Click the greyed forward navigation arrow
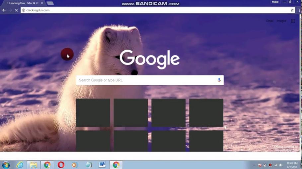 [10, 10]
